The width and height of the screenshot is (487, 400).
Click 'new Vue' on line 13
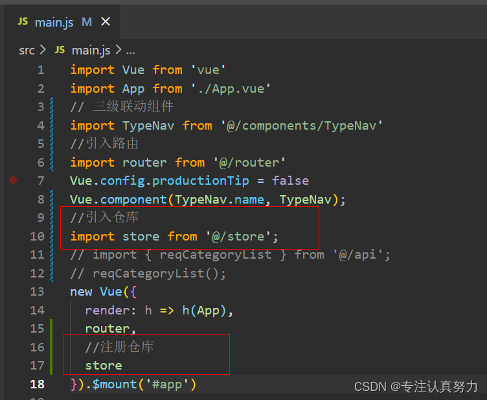point(96,292)
